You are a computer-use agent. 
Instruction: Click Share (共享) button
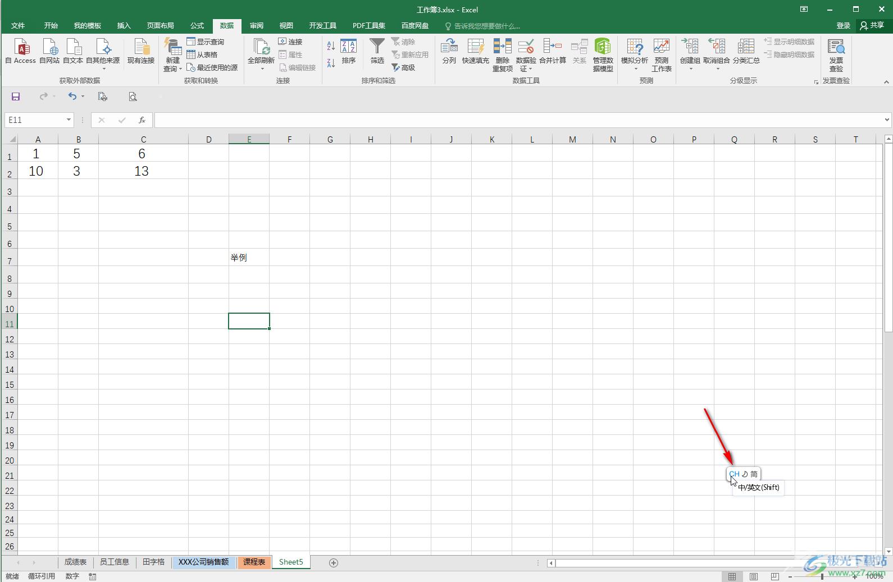(872, 26)
